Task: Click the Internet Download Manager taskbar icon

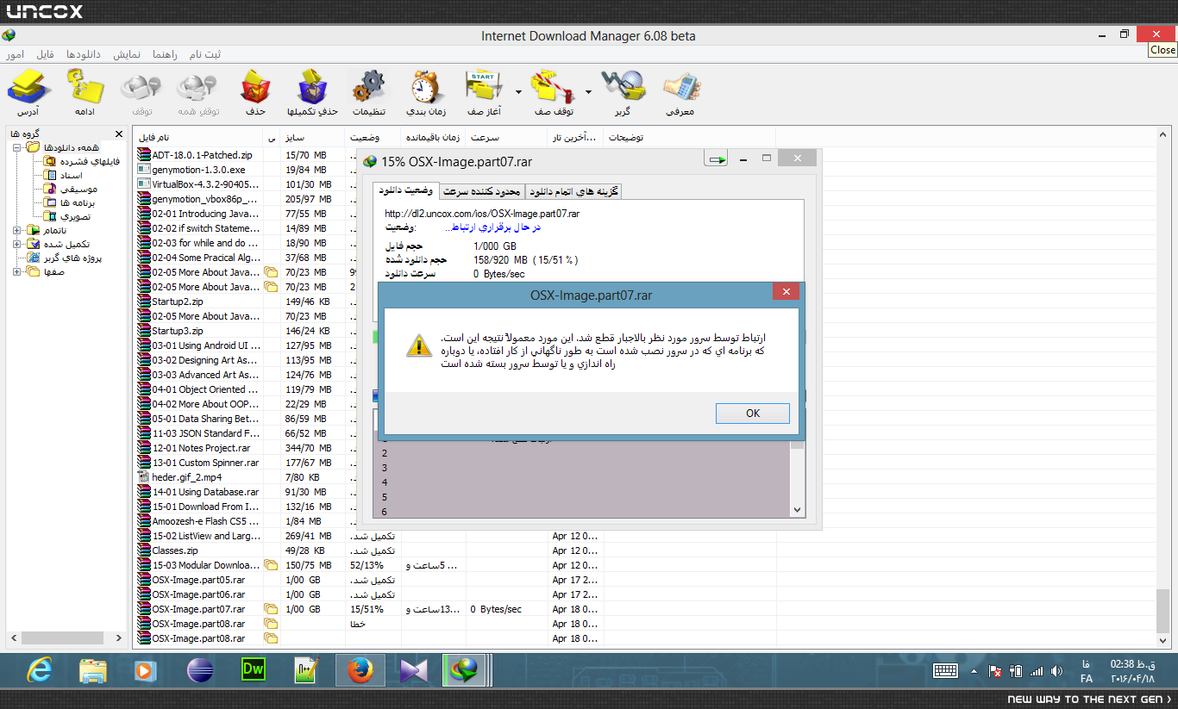Action: tap(467, 669)
